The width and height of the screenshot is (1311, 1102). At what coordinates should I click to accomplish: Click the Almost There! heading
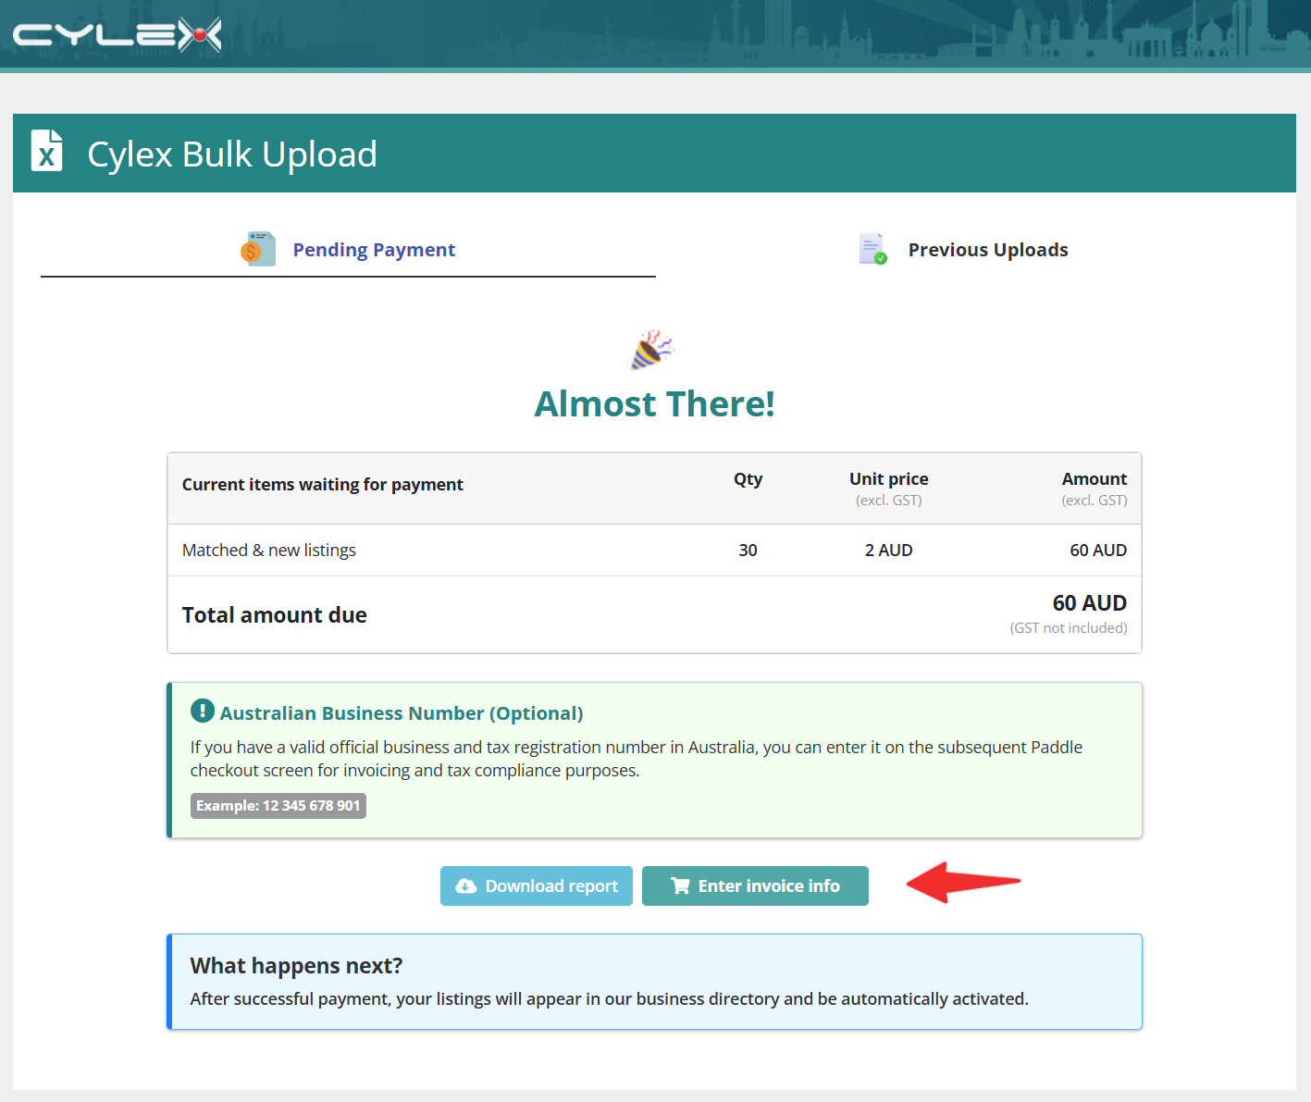point(654,404)
